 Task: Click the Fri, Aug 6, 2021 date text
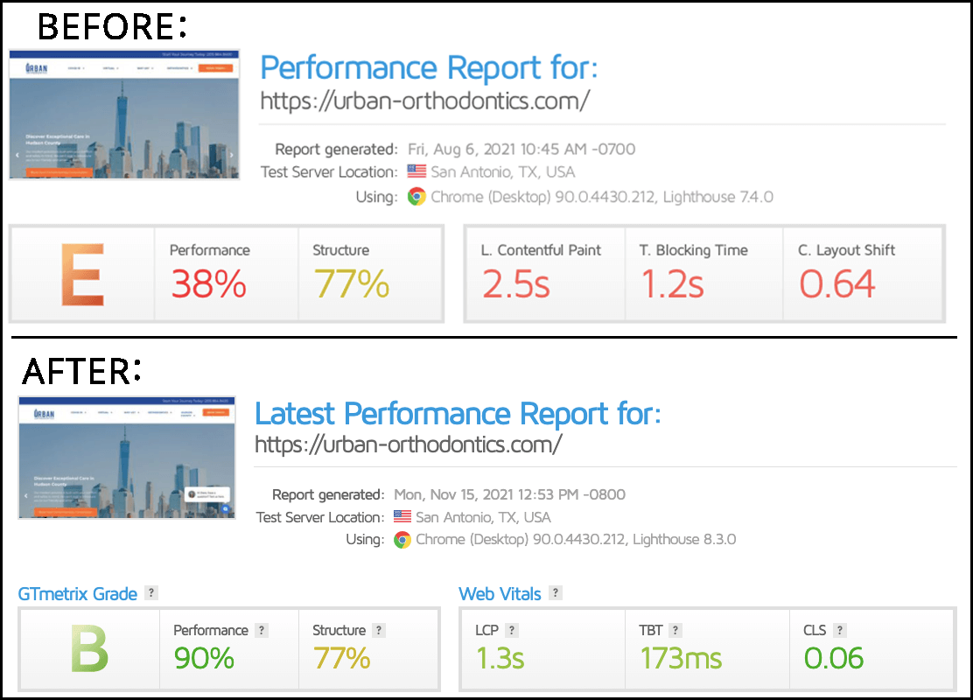click(521, 149)
